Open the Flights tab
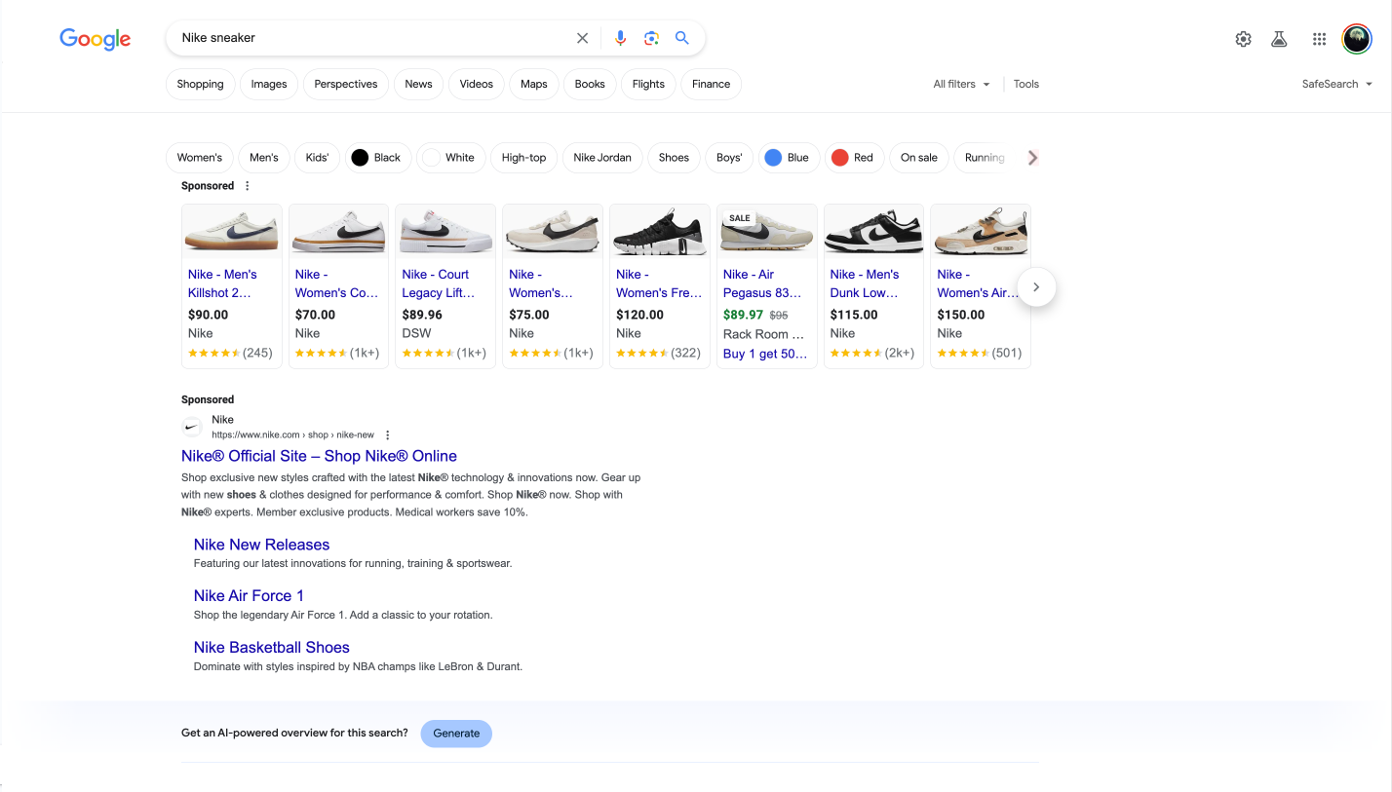Screen dimensions: 1392x792 click(648, 84)
